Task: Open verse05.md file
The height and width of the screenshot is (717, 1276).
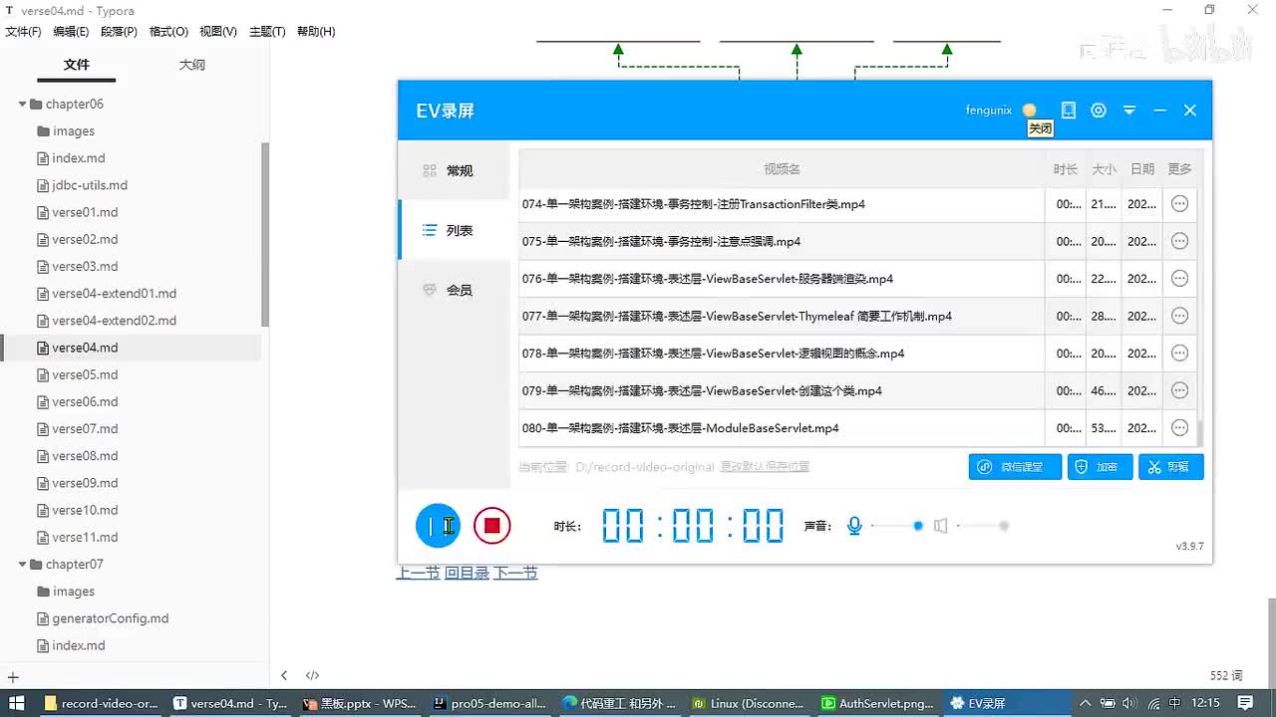Action: point(85,374)
